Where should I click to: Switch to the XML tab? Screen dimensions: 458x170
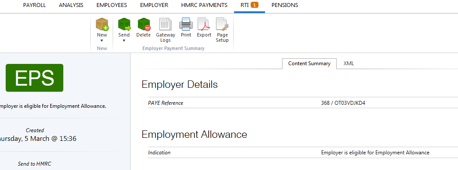[349, 63]
